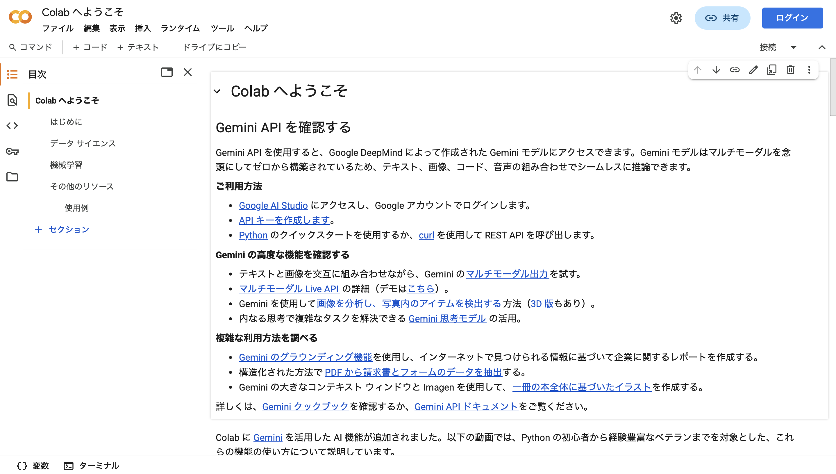Open settings with the gear icon
The width and height of the screenshot is (836, 474).
[x=676, y=18]
